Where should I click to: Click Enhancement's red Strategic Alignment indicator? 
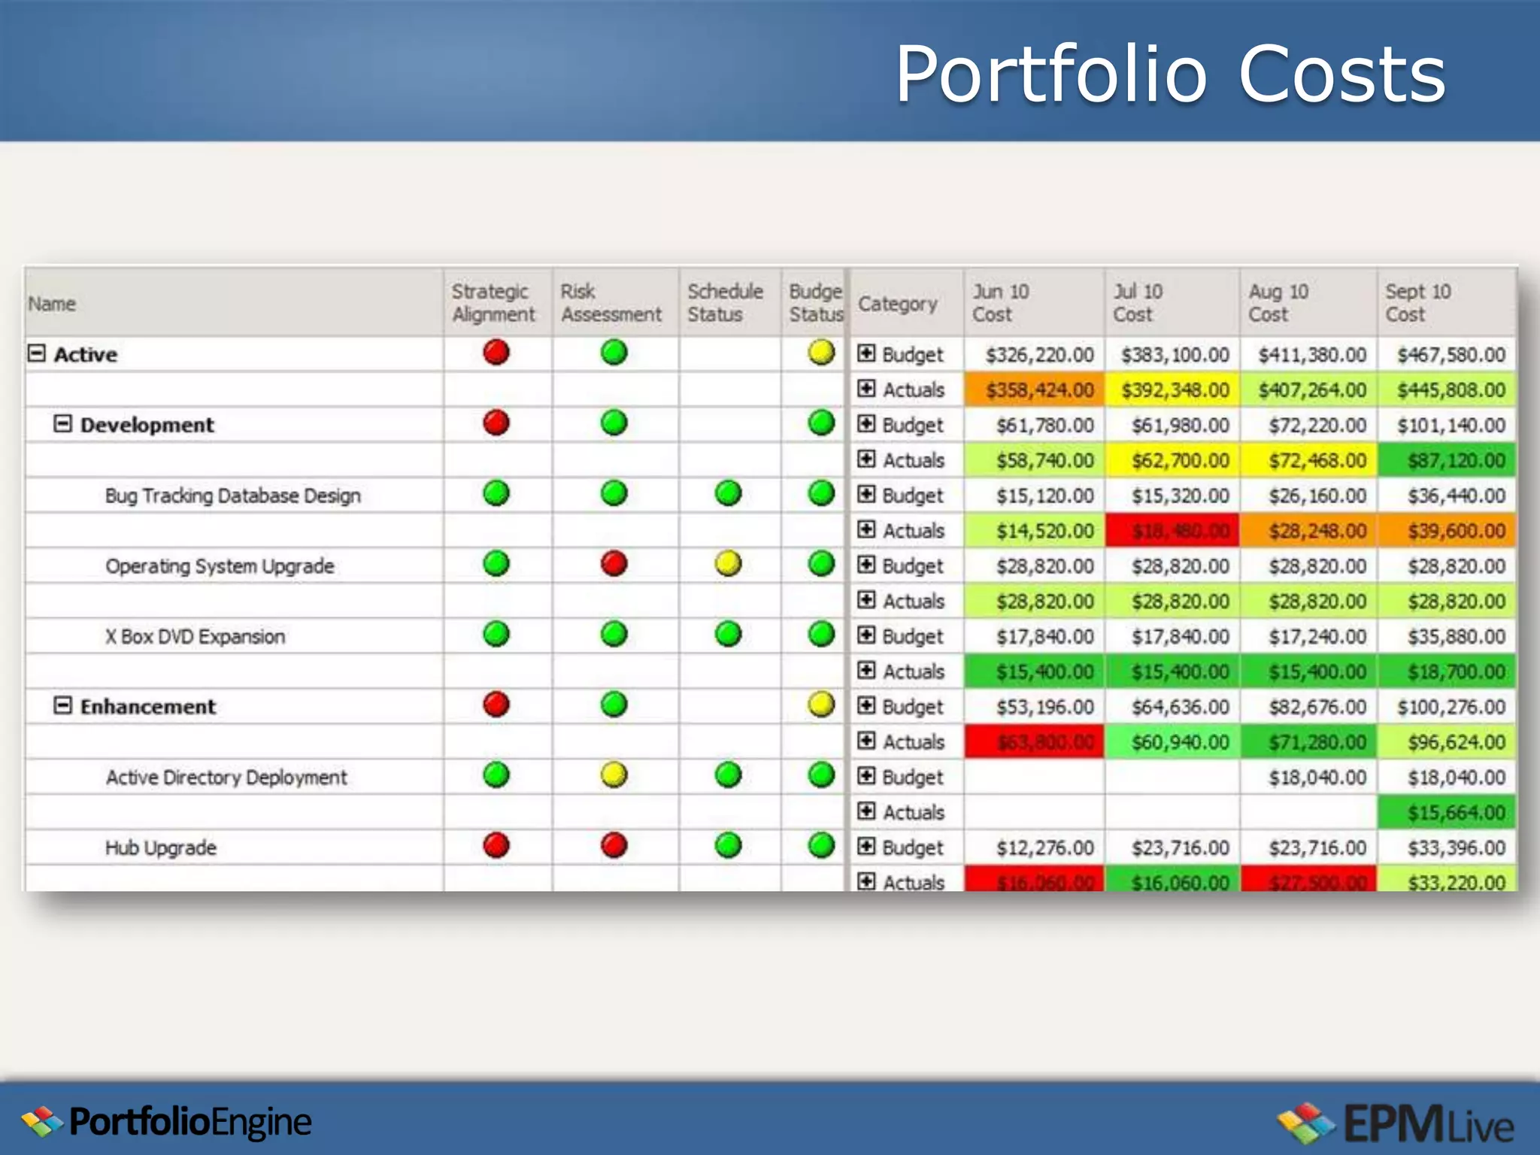pos(496,705)
